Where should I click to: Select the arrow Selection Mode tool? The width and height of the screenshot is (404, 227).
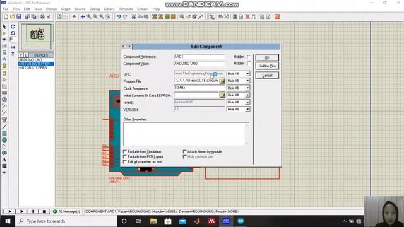coord(4,26)
